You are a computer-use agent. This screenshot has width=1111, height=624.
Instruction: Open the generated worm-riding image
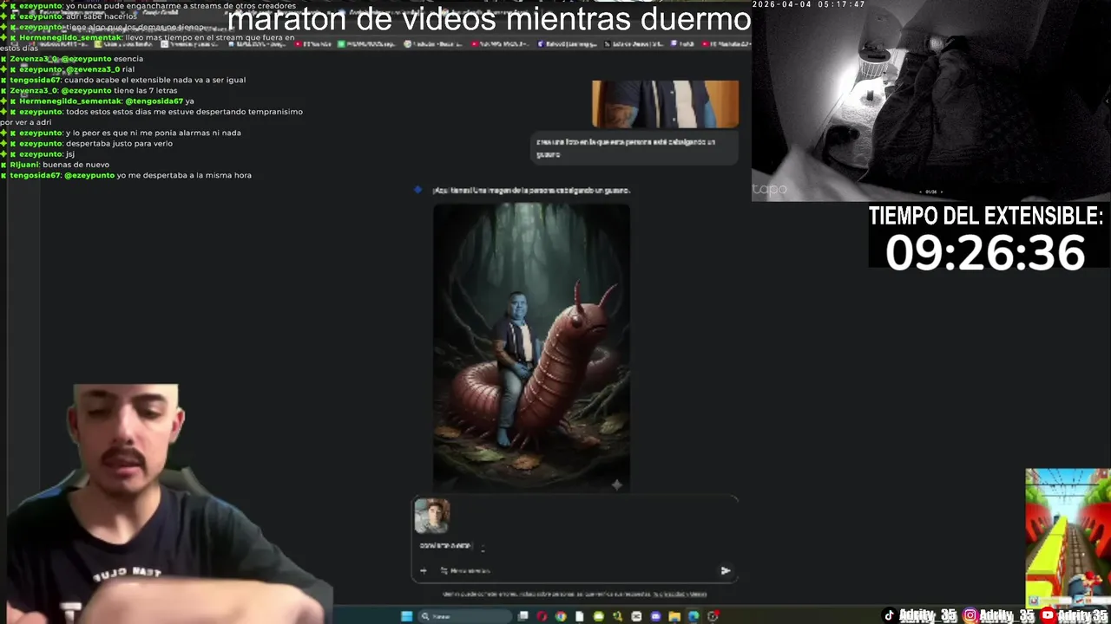(x=531, y=348)
